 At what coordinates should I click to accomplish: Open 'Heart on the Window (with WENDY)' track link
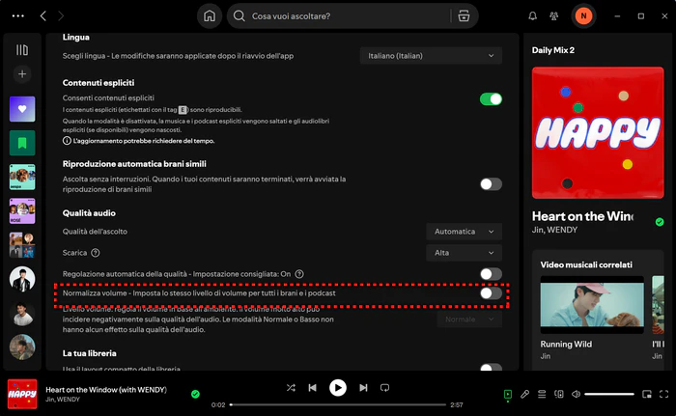pos(106,390)
